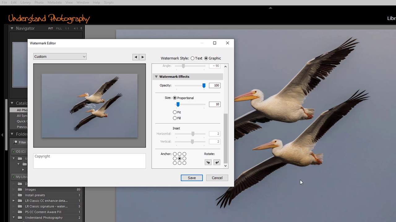Click the options panel vertical scrollbar thumb
This screenshot has height=222, width=396.
pyautogui.click(x=226, y=138)
